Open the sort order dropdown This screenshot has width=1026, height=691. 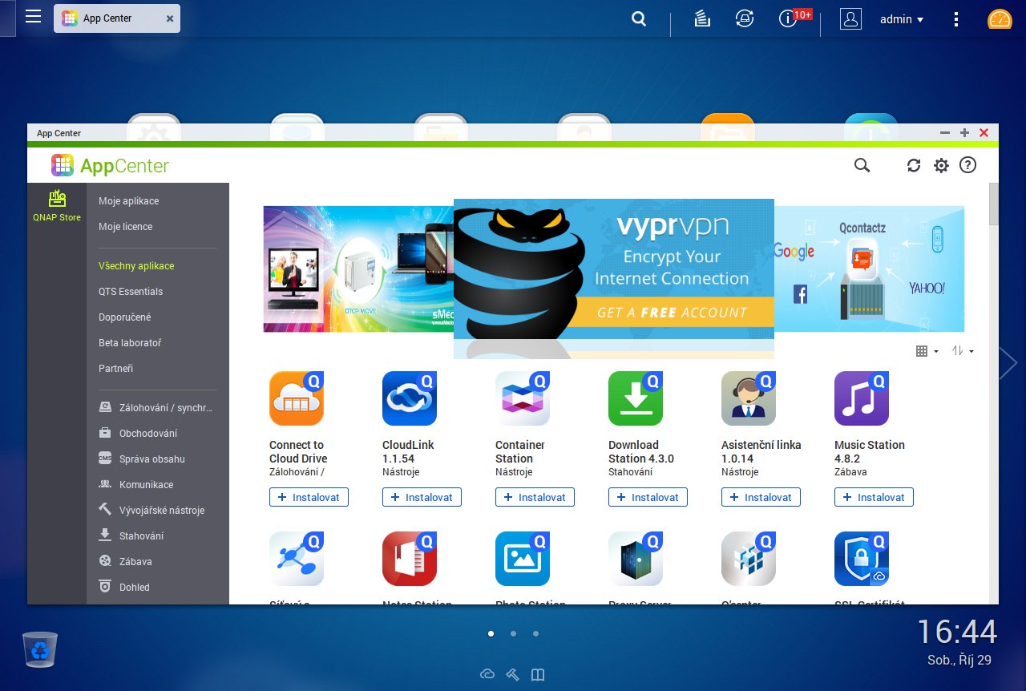963,351
